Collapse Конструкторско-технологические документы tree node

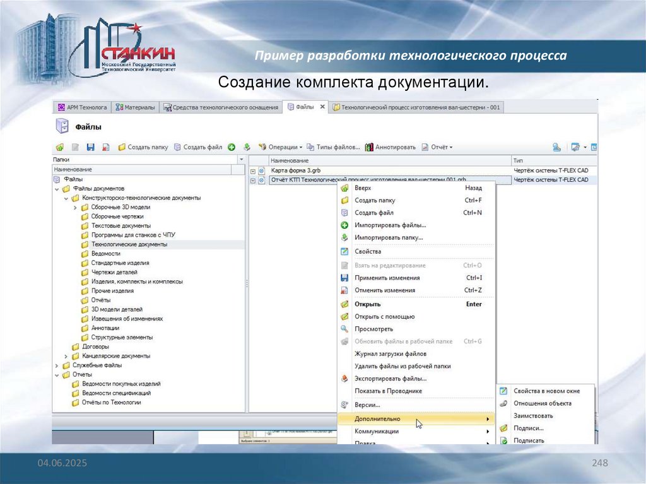pyautogui.click(x=66, y=198)
